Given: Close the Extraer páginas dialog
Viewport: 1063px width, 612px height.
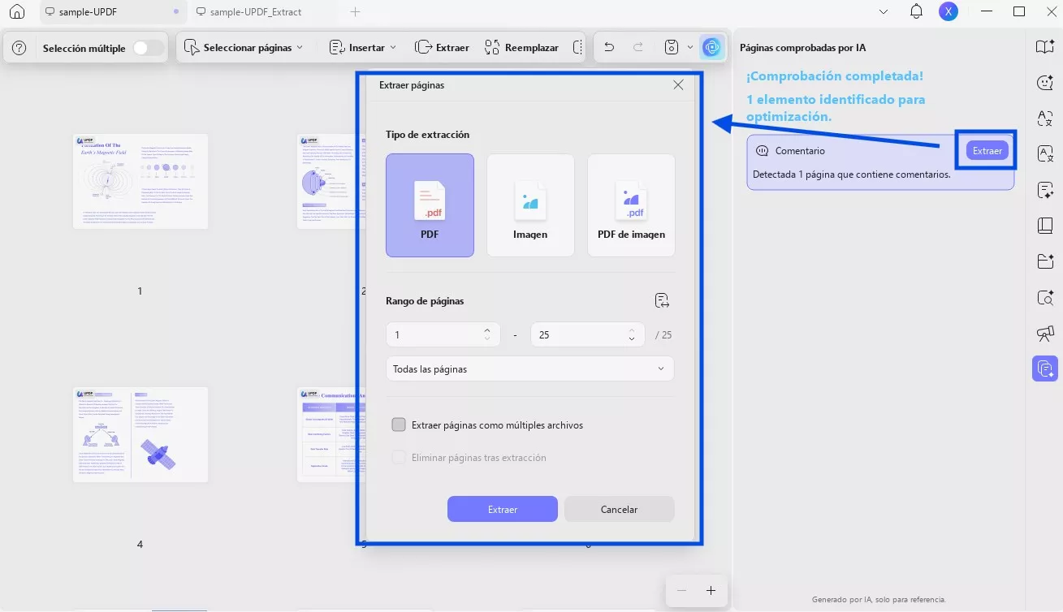Looking at the screenshot, I should [x=678, y=84].
